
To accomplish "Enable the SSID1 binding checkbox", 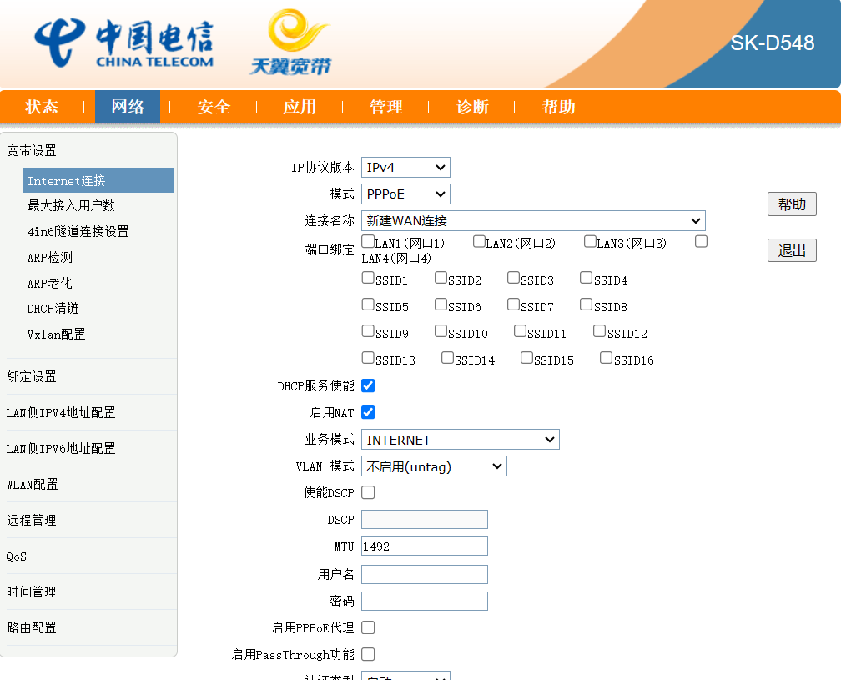I will [x=368, y=279].
